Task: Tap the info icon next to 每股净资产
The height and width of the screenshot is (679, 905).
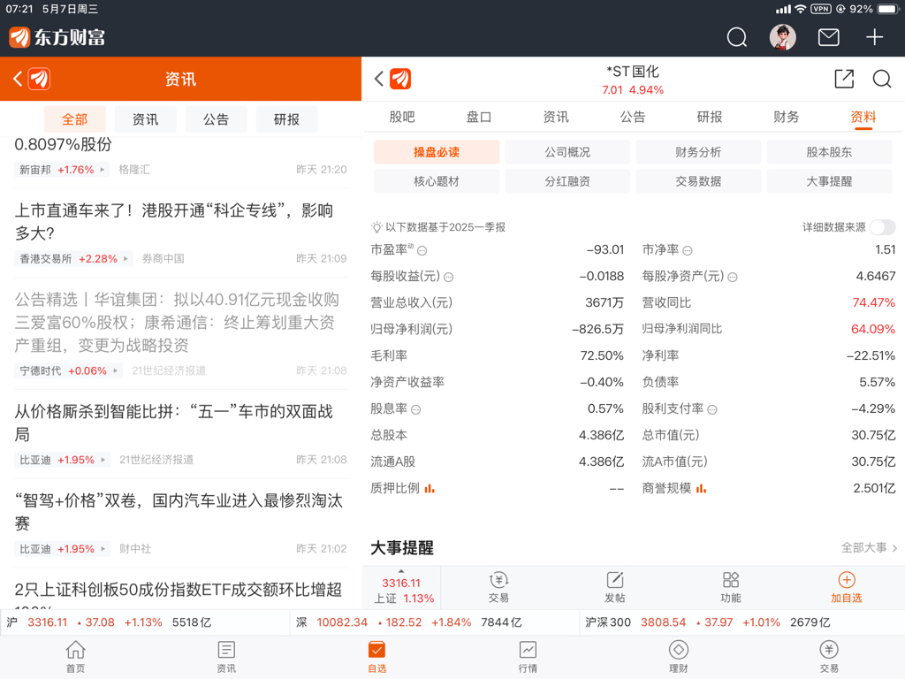Action: (733, 277)
